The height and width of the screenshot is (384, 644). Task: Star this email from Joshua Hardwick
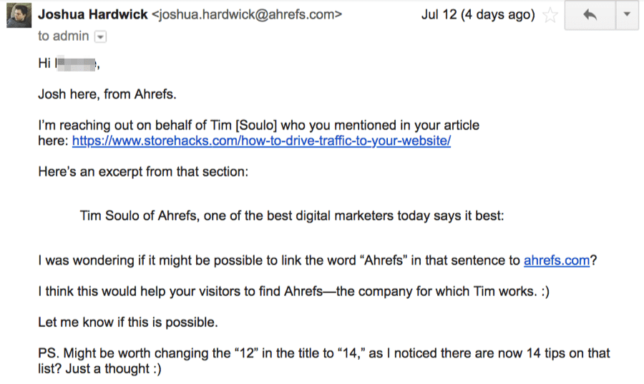click(x=550, y=15)
